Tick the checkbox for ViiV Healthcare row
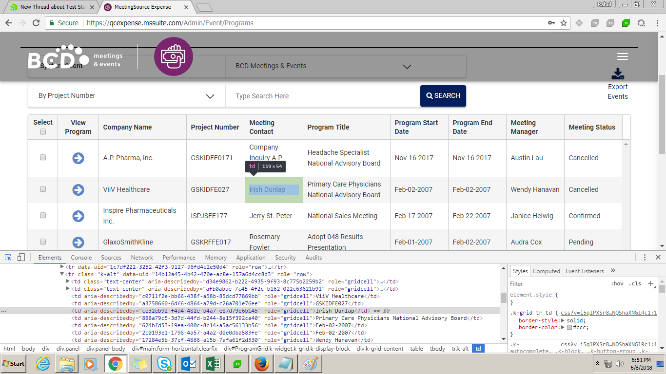 pyautogui.click(x=43, y=189)
